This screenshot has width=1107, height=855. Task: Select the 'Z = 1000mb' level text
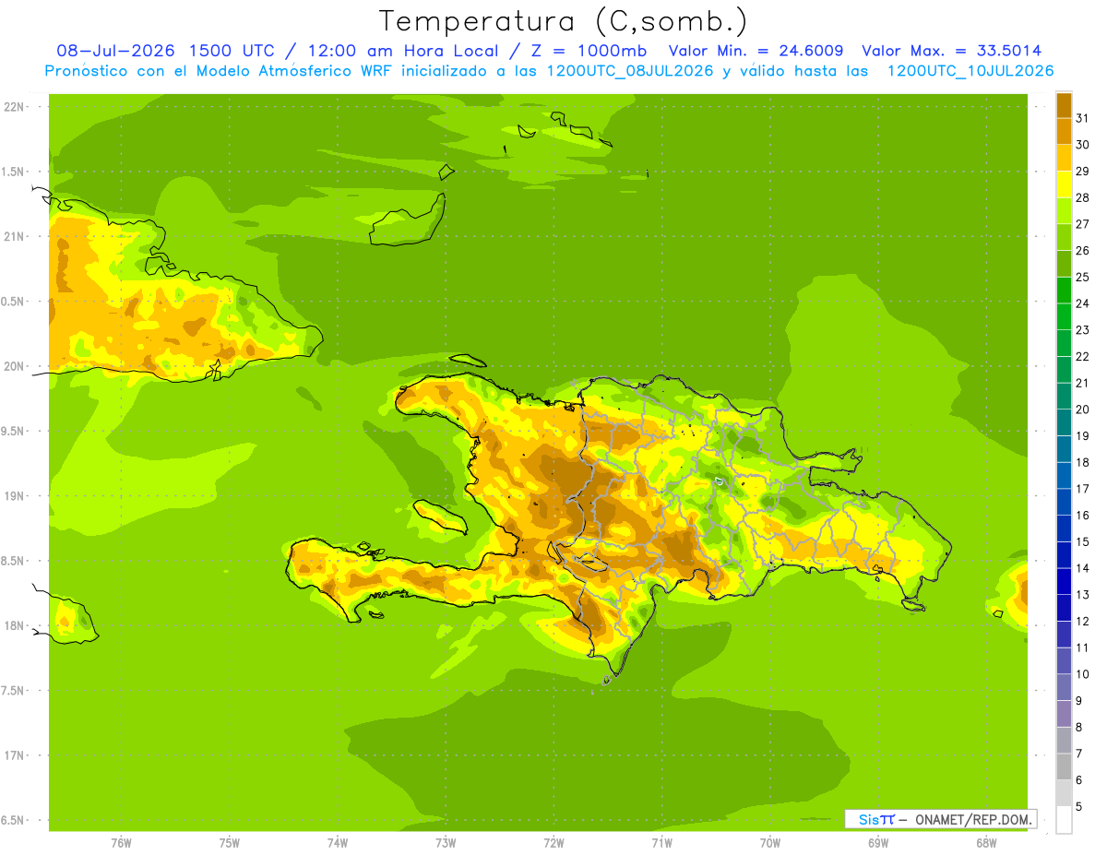click(589, 51)
